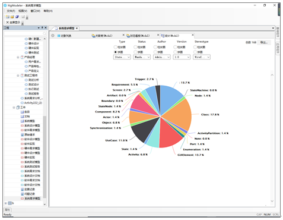Select 柱状图 radio under Status

135,47
